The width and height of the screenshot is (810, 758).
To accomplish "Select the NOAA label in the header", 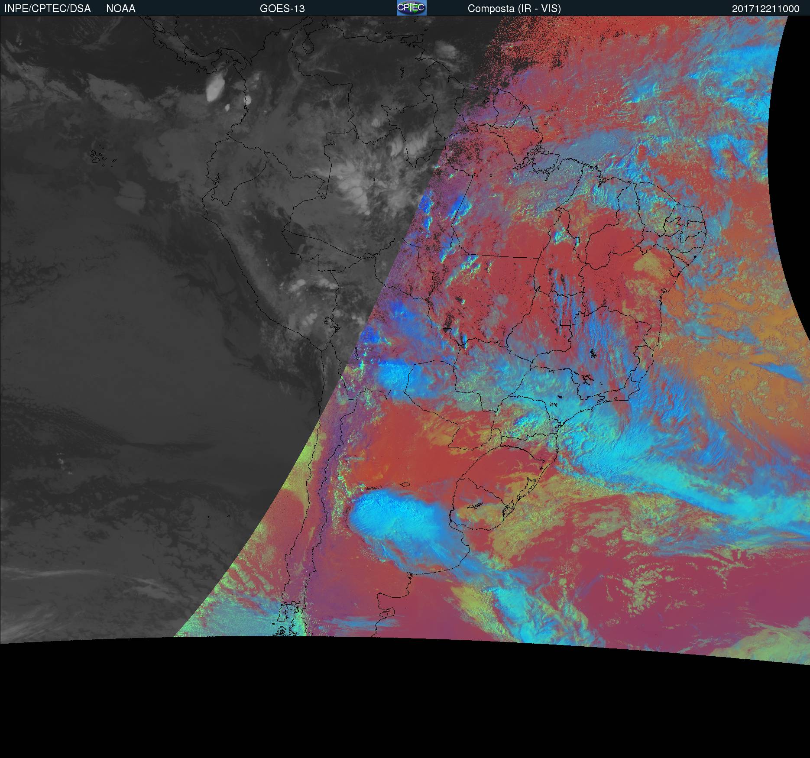I will point(121,9).
